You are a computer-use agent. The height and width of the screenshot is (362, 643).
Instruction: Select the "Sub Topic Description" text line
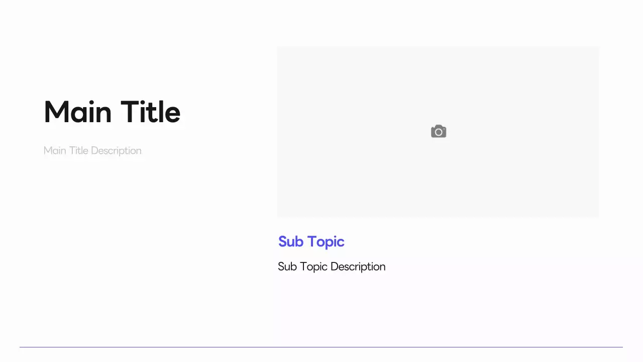(x=332, y=266)
